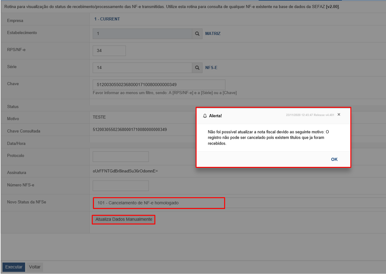
Task: Focus the RPS/NF-e field containing 34
Action: [109, 51]
